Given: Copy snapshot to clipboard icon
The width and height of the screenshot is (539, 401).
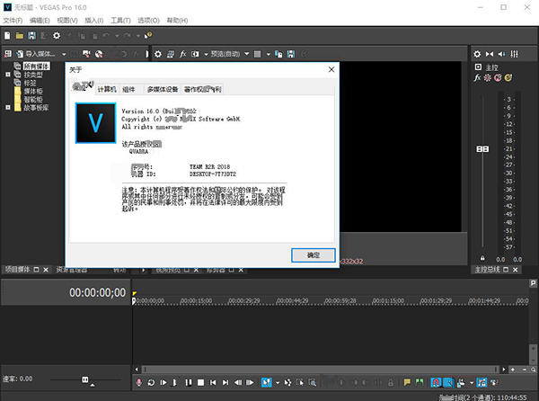Looking at the screenshot, I should coord(278,54).
